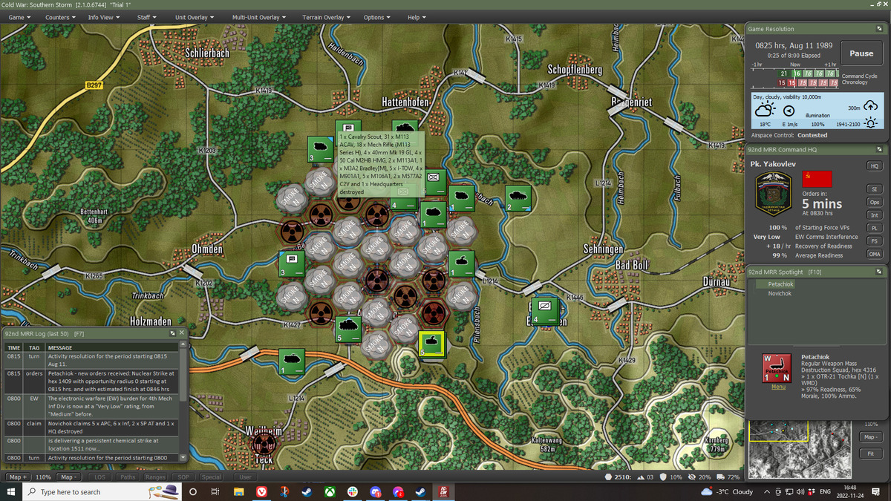This screenshot has height=501, width=891.
Task: Pop out the 92nd MRR Log panel
Action: [172, 333]
